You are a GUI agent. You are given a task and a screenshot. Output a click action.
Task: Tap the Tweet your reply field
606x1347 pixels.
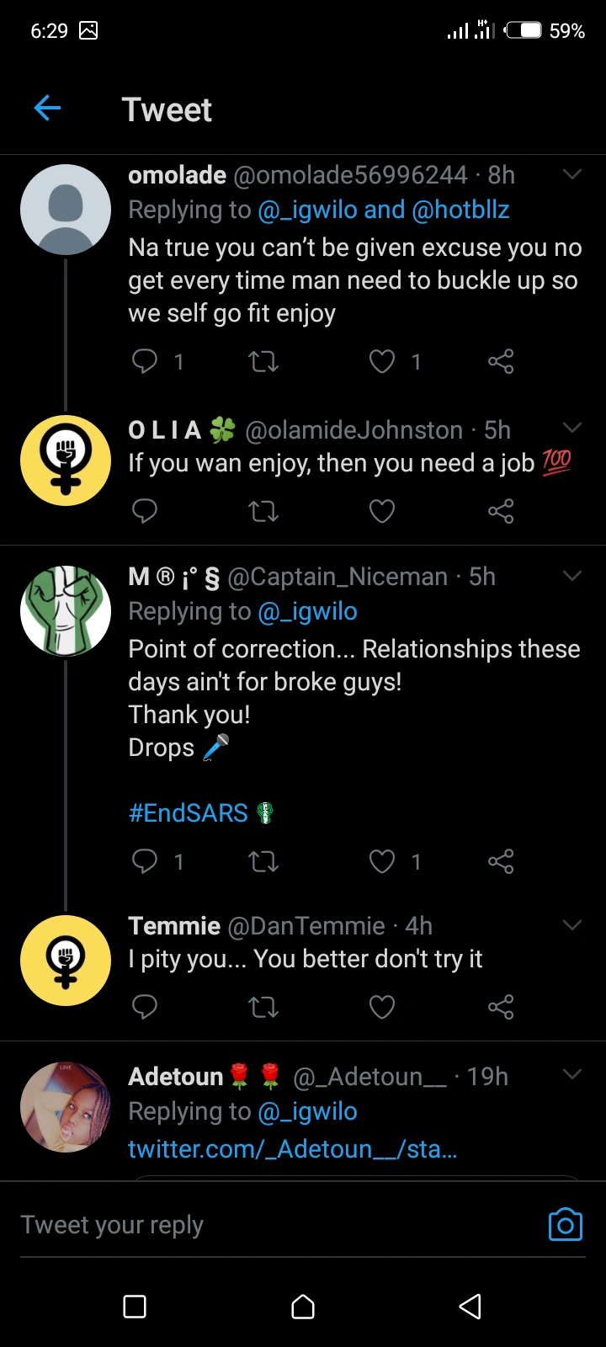click(252, 1225)
